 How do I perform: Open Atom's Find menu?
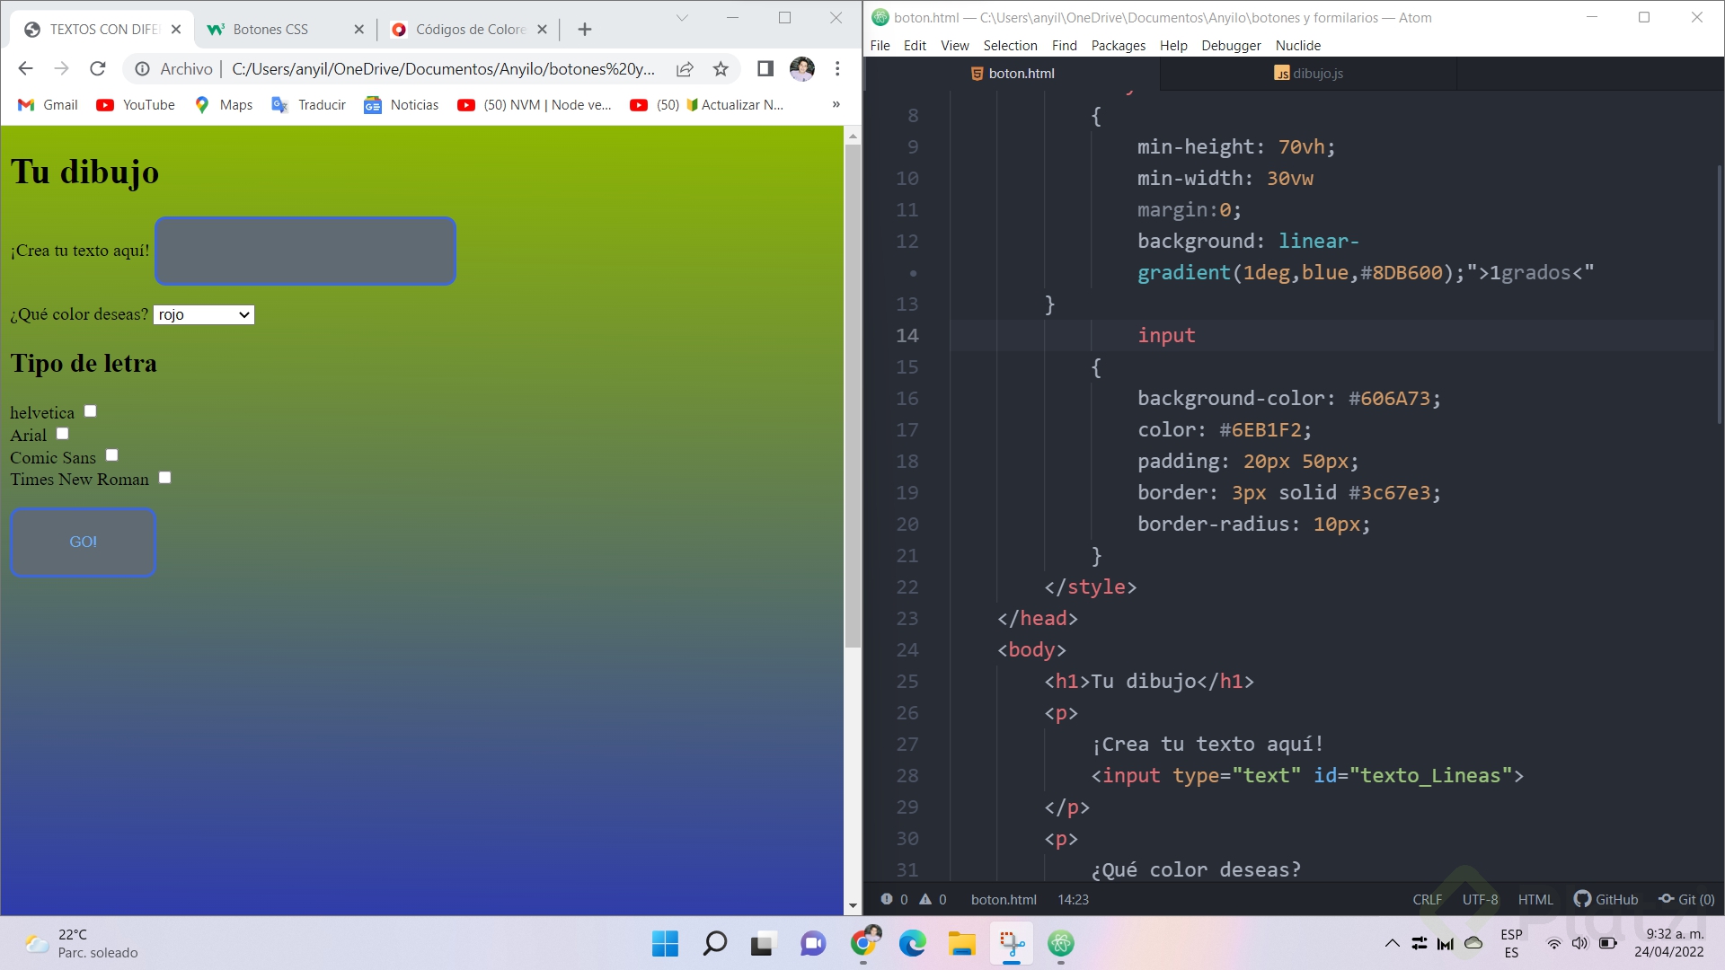[x=1064, y=45]
